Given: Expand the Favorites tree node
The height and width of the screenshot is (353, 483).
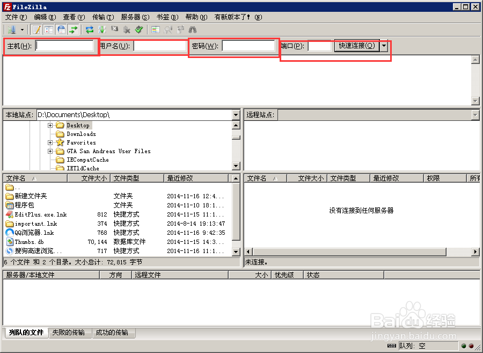Looking at the screenshot, I should 50,143.
